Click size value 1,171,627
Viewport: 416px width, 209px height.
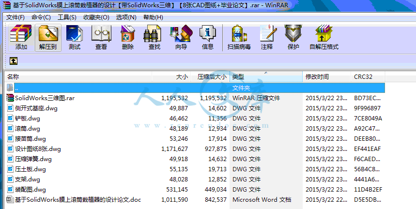click(174, 149)
